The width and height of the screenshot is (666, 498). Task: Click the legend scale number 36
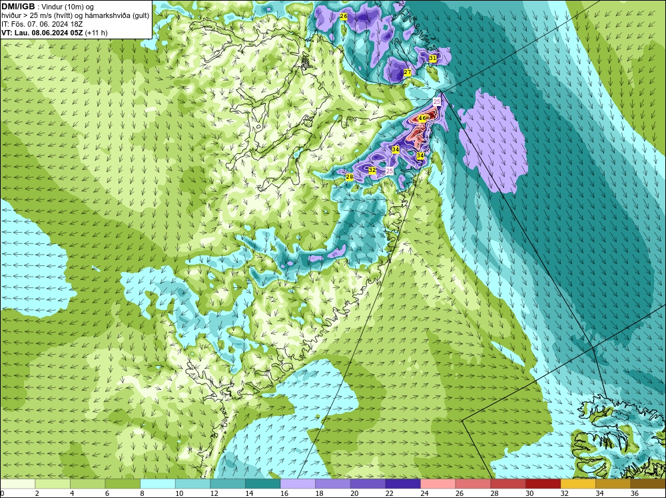coord(635,493)
